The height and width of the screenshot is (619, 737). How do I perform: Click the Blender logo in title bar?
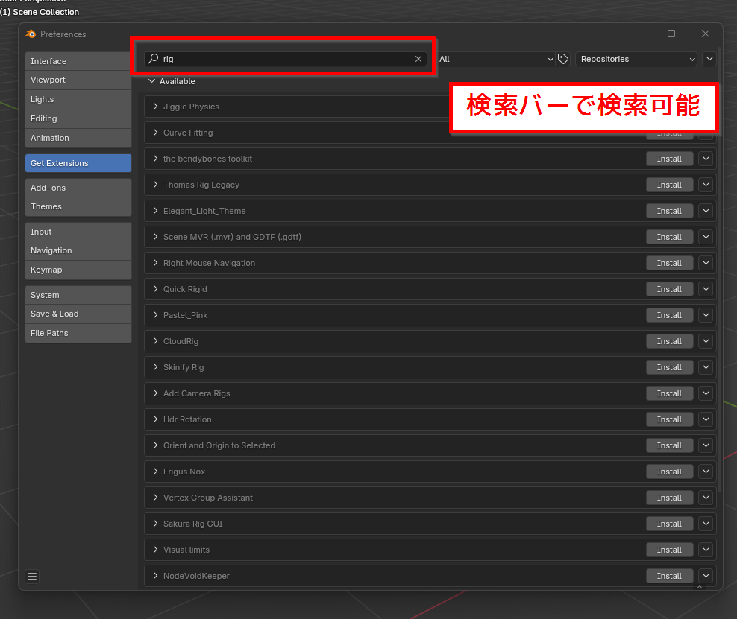[x=31, y=34]
